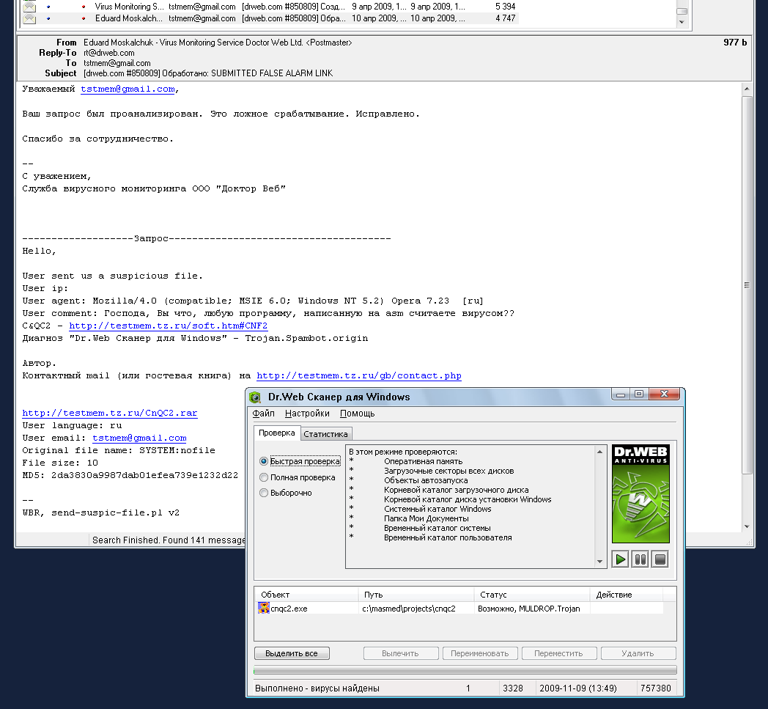The image size is (768, 709).
Task: Click the cnqc2.exe file icon
Action: coord(264,608)
